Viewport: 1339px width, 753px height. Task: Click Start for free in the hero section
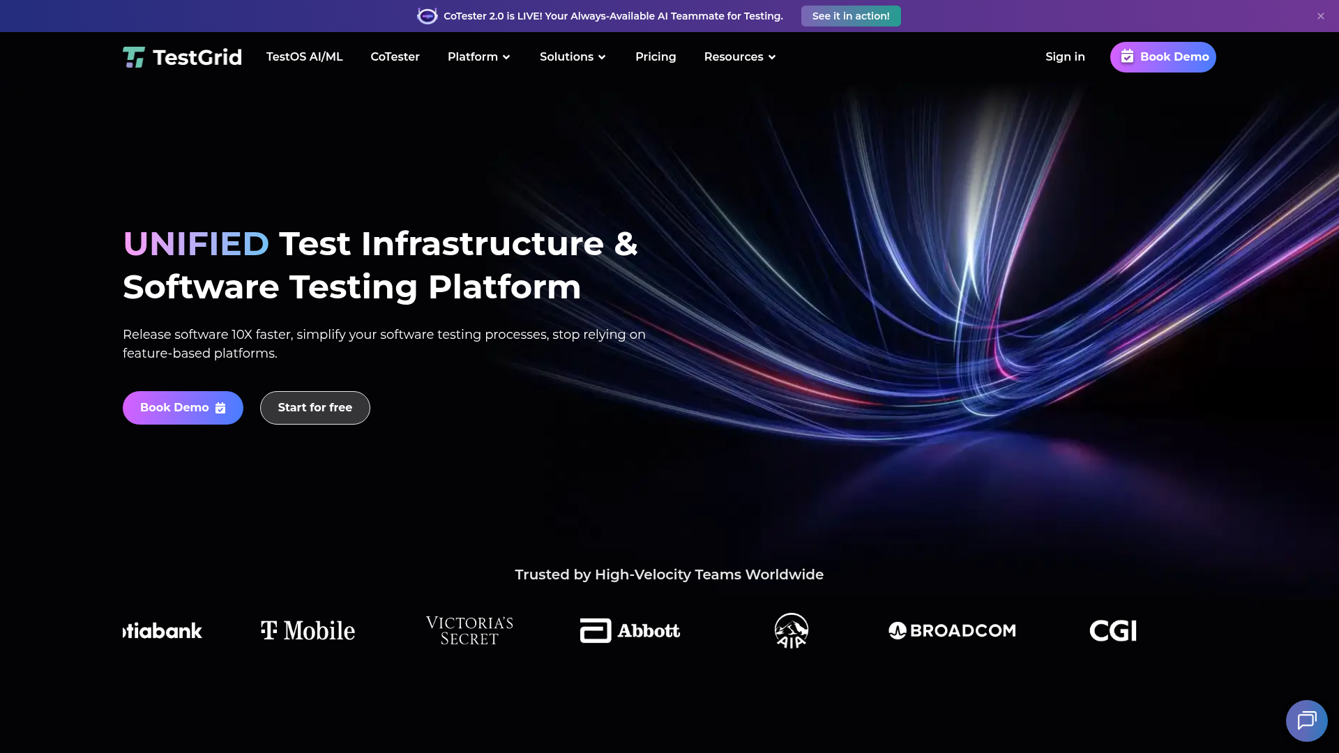tap(315, 407)
